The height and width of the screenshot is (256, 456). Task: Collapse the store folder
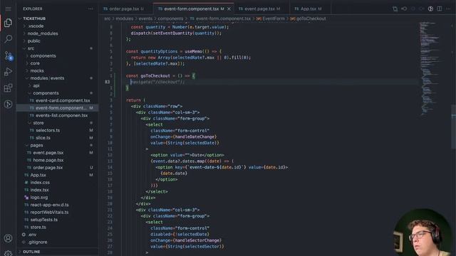point(38,123)
